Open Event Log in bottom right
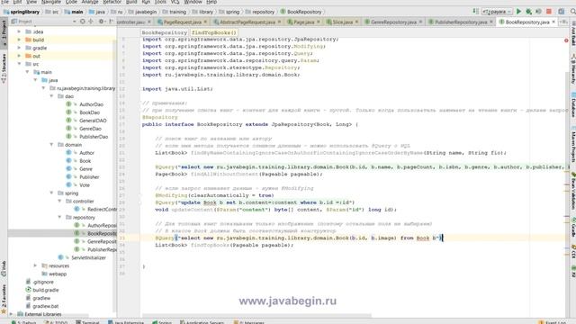Screen dimensions: 576x324 [x=552, y=322]
